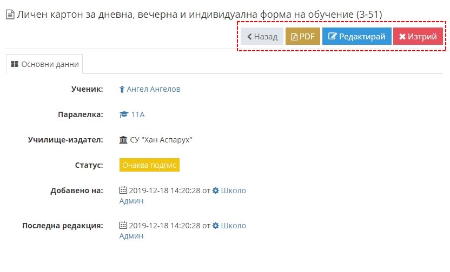The height and width of the screenshot is (272, 450).
Task: Click the school building icon beside СУ Хан Аспарух
Action: point(123,140)
